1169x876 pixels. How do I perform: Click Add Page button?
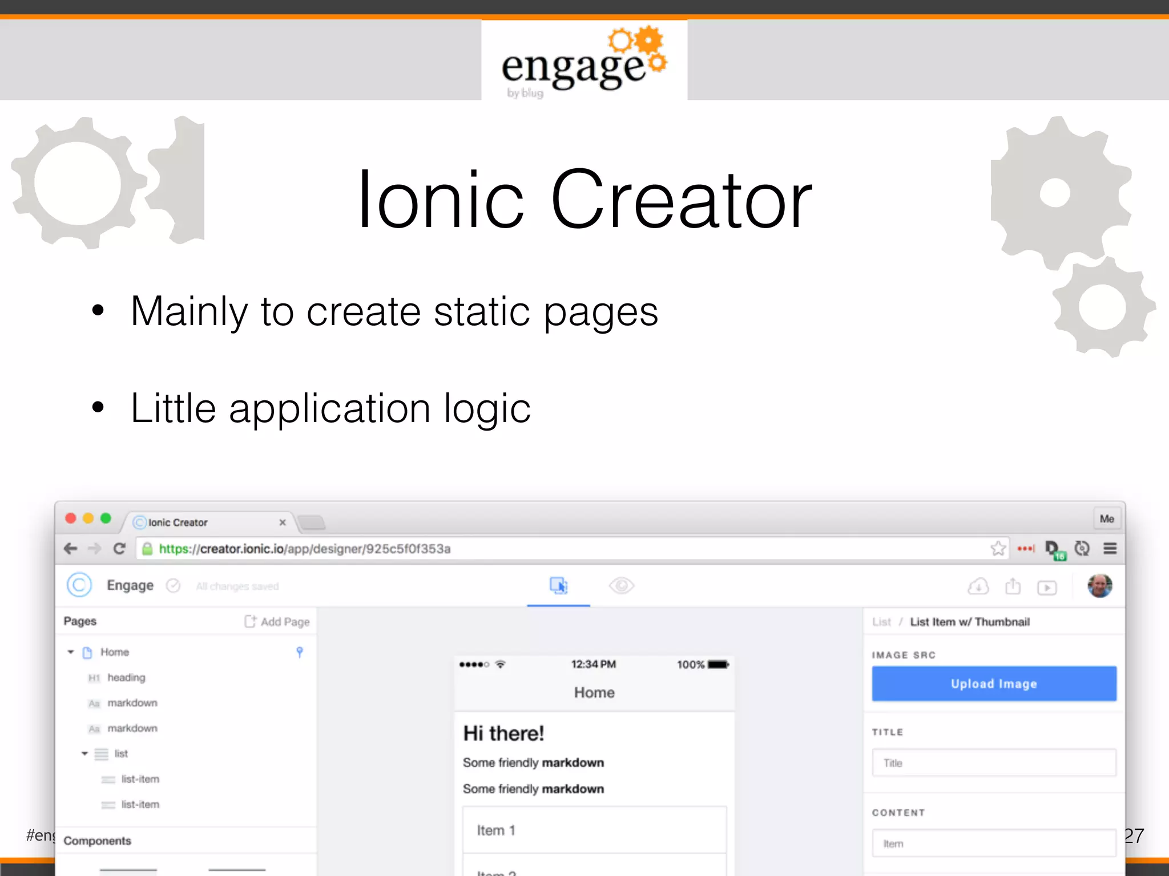pyautogui.click(x=277, y=622)
